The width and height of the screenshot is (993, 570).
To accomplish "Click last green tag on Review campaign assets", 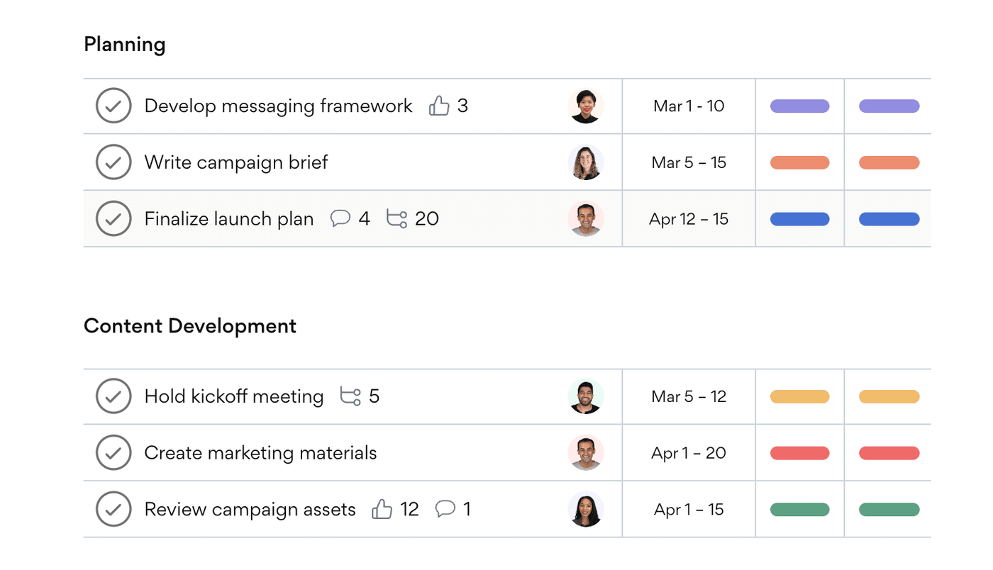I will point(889,509).
